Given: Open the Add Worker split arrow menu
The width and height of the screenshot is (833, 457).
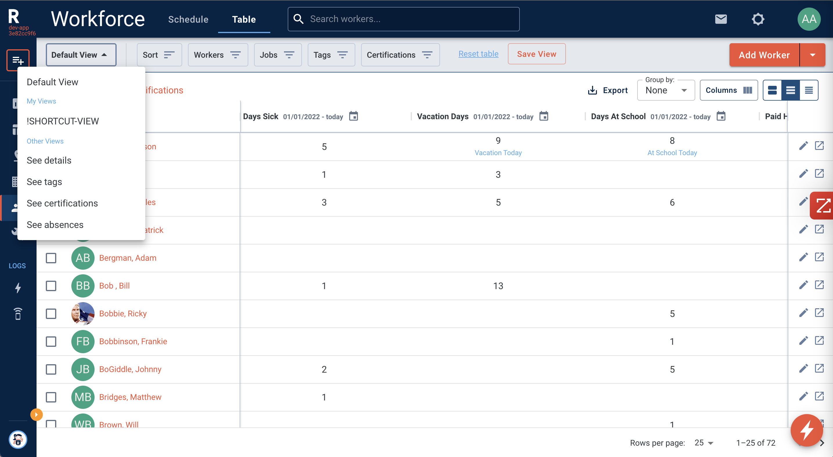Looking at the screenshot, I should (x=812, y=55).
